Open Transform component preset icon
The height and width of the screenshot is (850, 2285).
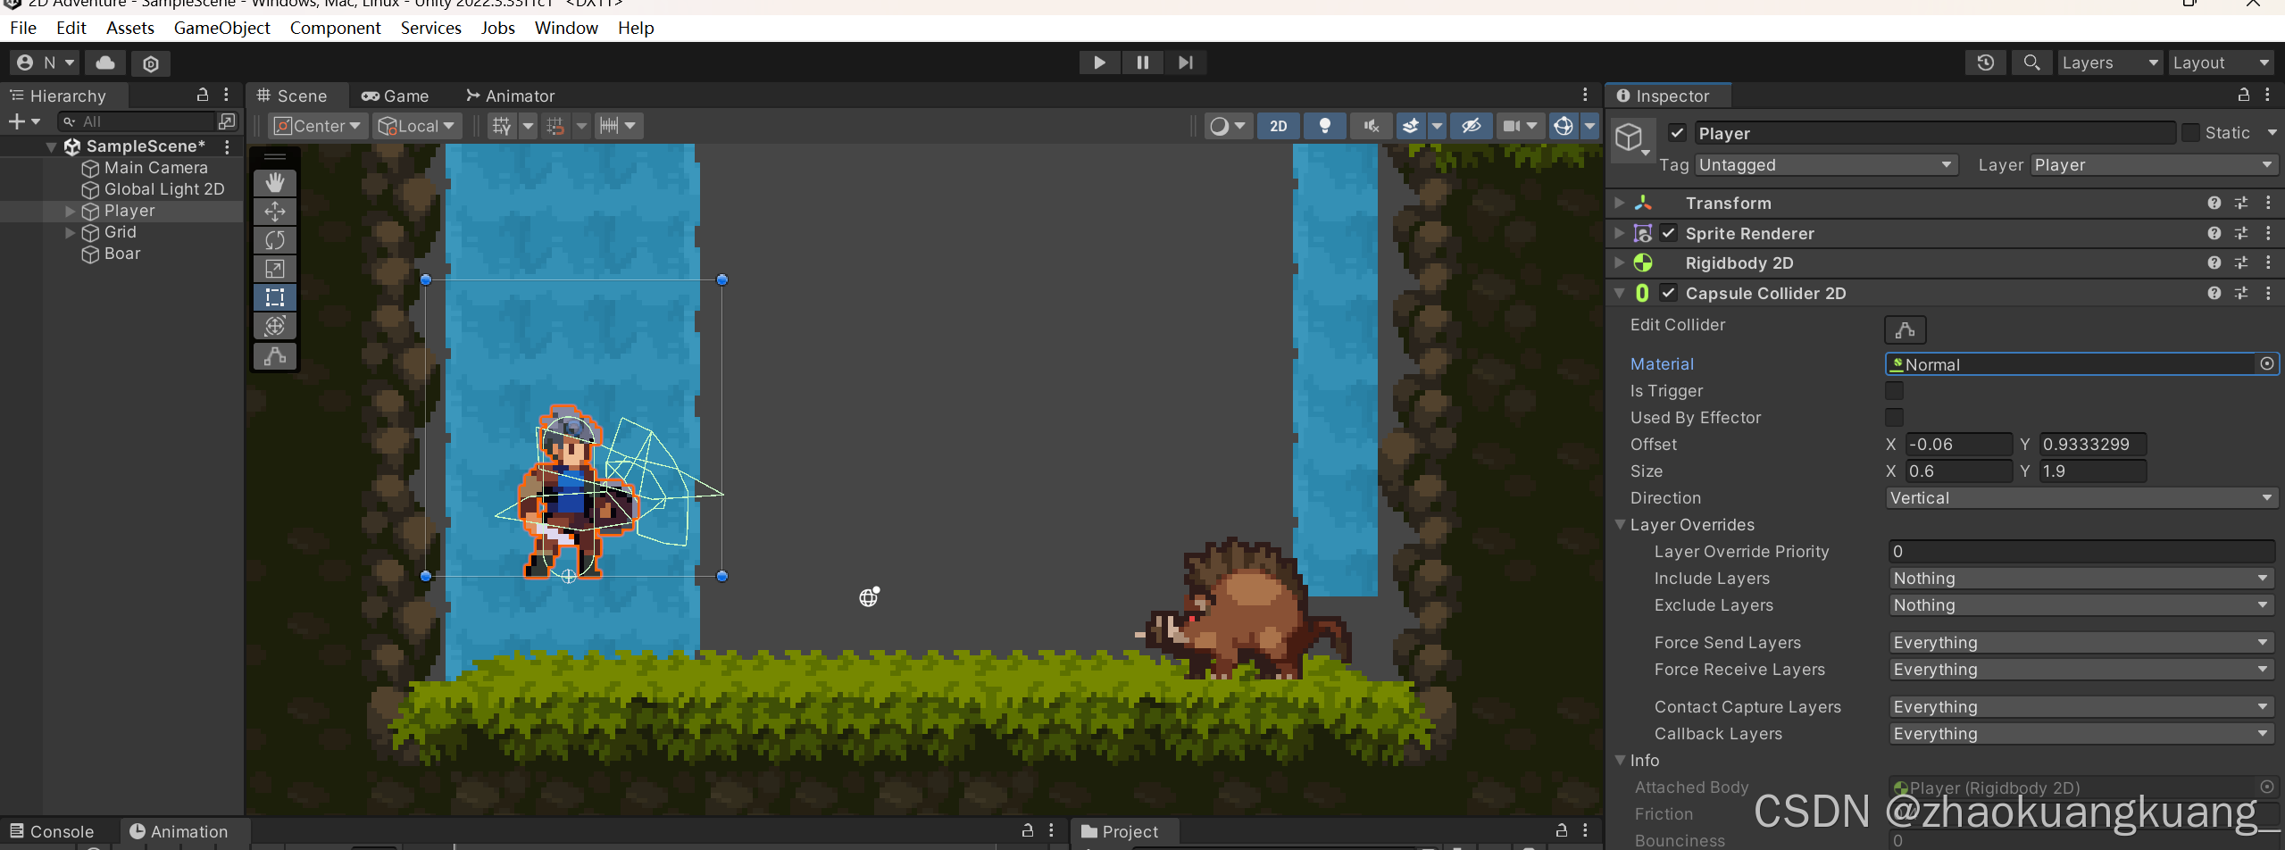(x=2240, y=203)
